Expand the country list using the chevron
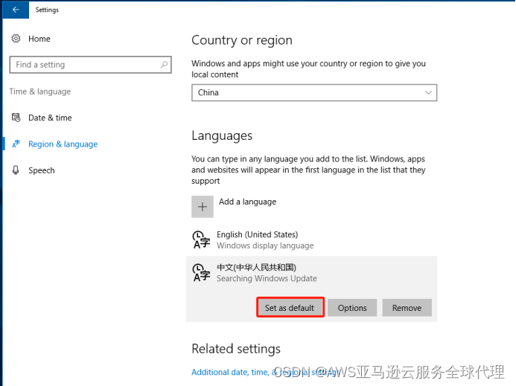This screenshot has height=386, width=516. 428,93
